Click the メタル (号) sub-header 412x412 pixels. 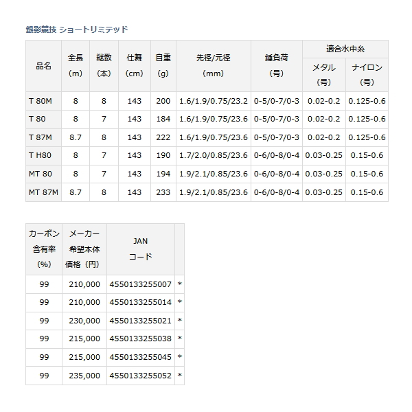click(x=324, y=75)
